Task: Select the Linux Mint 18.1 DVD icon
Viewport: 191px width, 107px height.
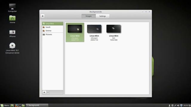Action: [x=12, y=48]
